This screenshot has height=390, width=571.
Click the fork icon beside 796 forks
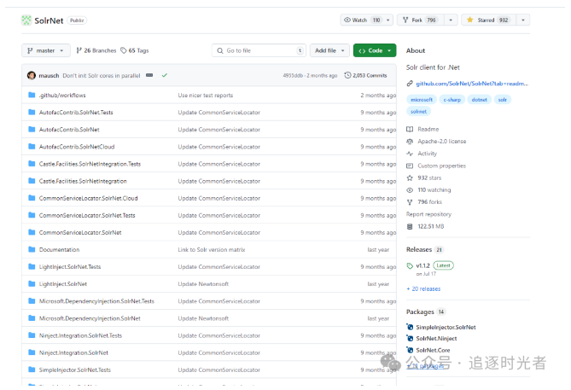[x=410, y=202]
